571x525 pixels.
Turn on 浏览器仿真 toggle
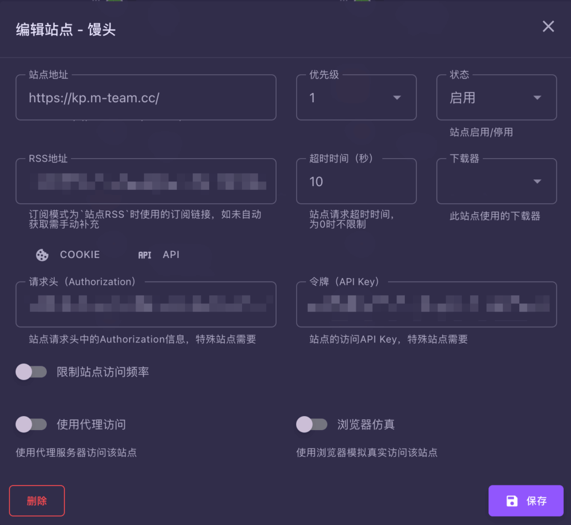(312, 424)
